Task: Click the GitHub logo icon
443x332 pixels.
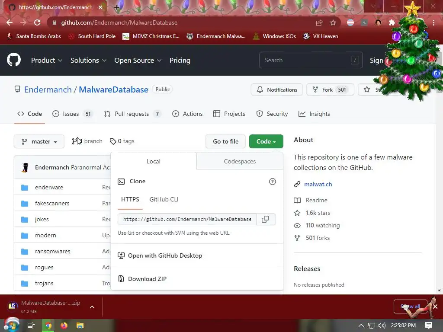Action: point(14,60)
